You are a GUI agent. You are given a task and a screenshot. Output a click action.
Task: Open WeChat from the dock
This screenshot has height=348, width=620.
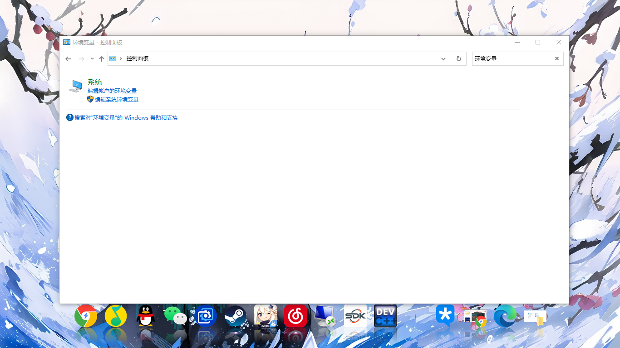pos(175,316)
